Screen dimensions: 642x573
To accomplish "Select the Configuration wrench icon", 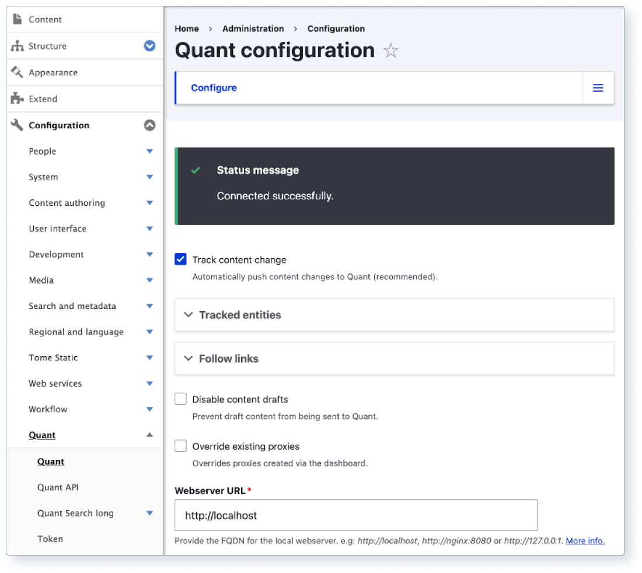I will tap(16, 125).
